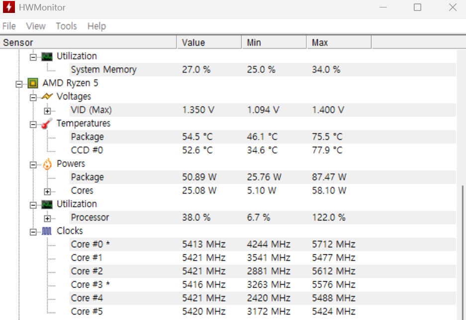Click the vertical scrollbar thumb

(x=462, y=253)
